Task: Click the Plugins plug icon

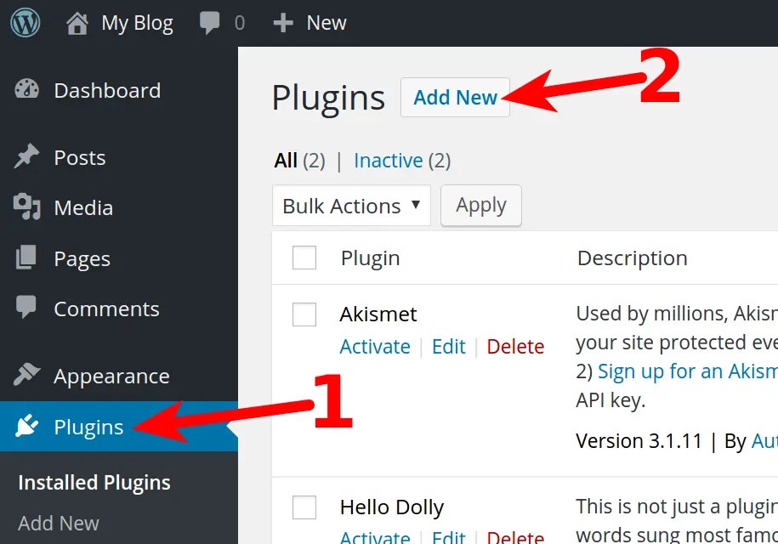Action: (27, 426)
